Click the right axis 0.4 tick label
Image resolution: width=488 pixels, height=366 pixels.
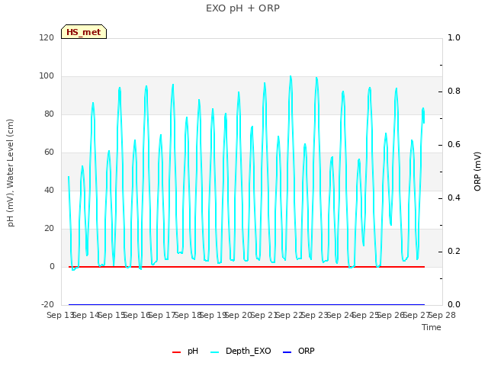[454, 198]
